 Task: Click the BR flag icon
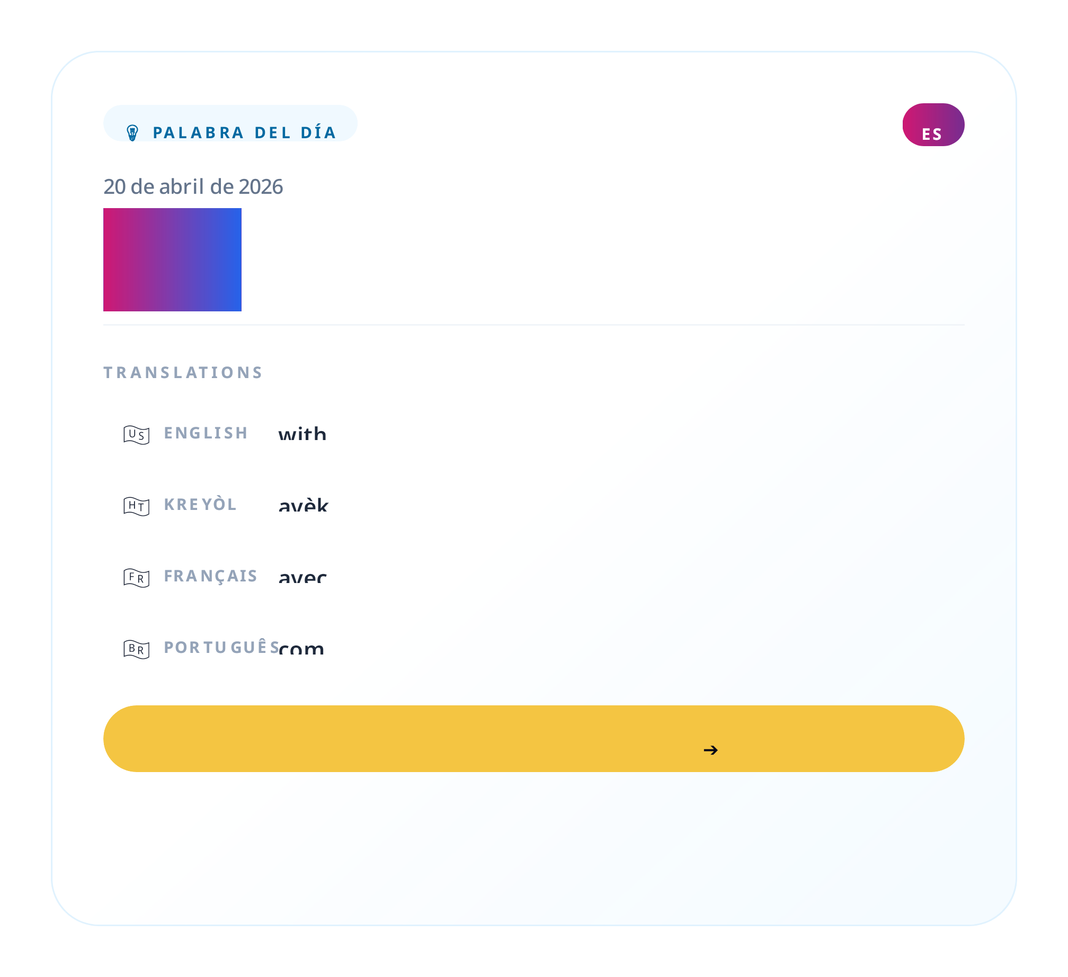point(136,649)
